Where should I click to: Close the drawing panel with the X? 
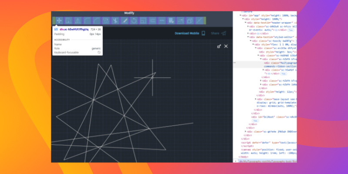(226, 46)
